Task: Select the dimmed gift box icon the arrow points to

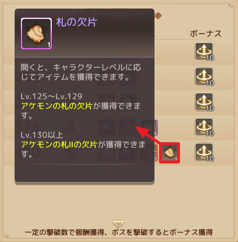Action: point(127,127)
